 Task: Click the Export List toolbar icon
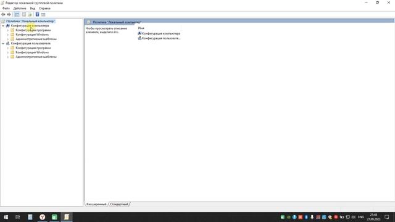click(x=30, y=15)
